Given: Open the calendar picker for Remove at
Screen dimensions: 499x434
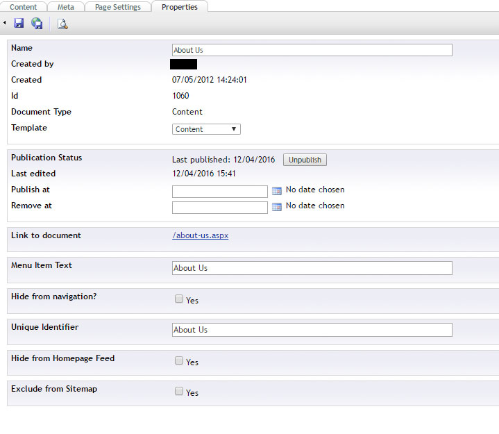Looking at the screenshot, I should pos(276,207).
